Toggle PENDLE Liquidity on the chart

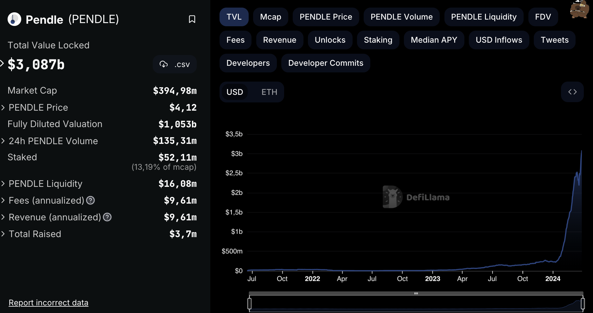coord(484,17)
